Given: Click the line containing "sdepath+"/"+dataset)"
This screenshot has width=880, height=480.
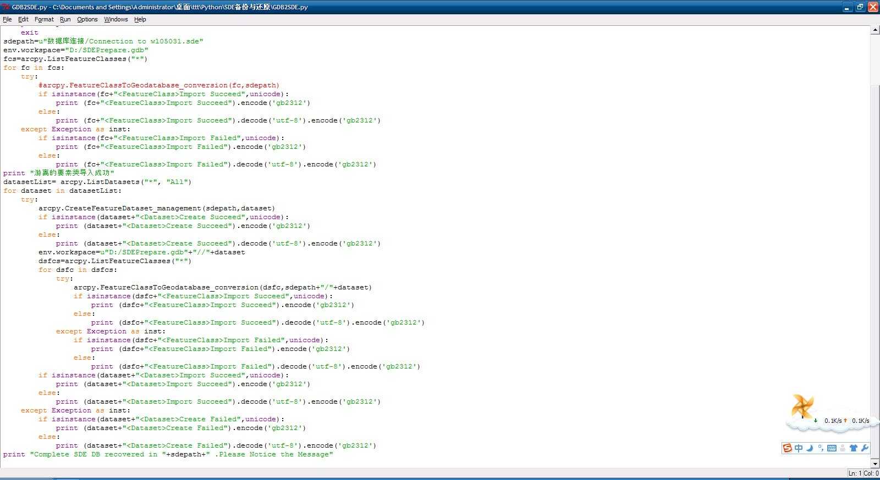Looking at the screenshot, I should (x=223, y=287).
